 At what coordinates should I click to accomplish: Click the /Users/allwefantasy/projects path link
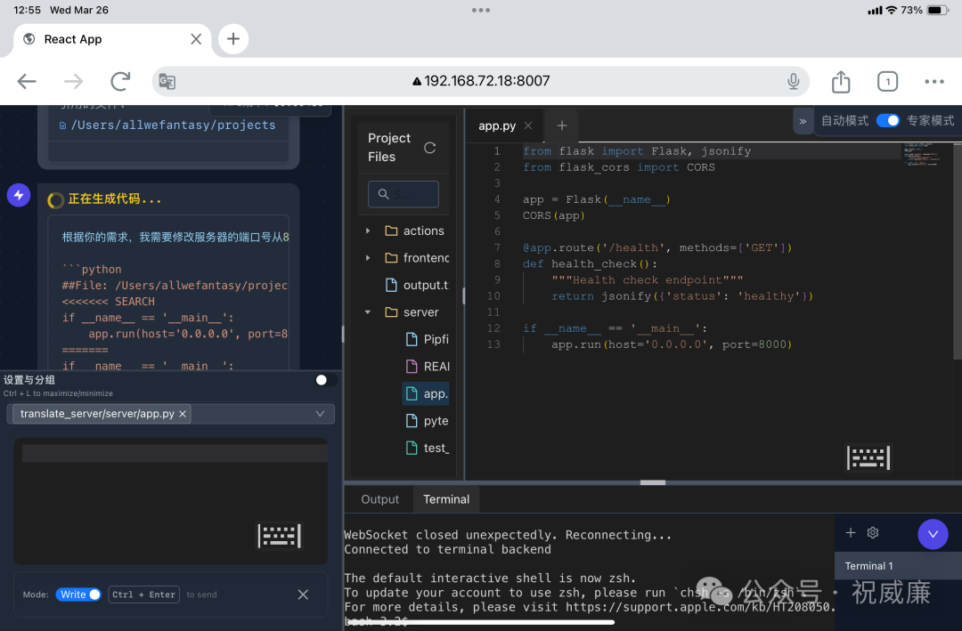pos(173,125)
